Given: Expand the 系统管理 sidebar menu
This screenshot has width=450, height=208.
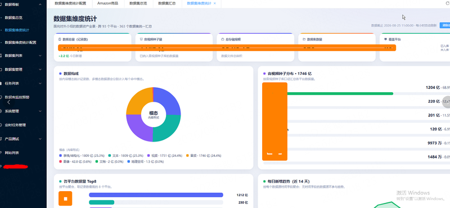Looking at the screenshot, I should point(40,111).
